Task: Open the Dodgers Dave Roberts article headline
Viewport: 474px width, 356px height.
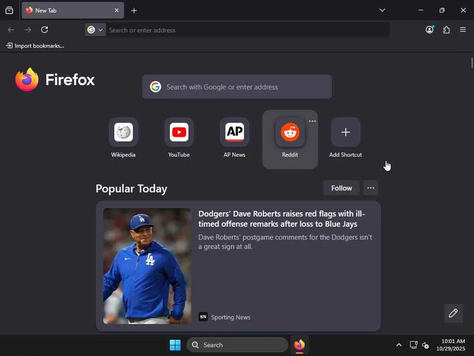Action: point(281,219)
